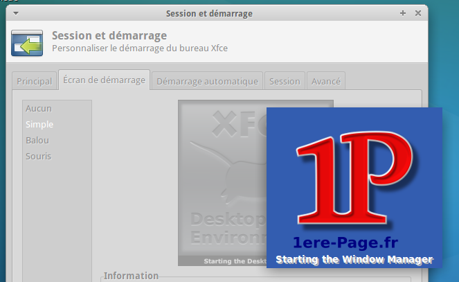459x282 pixels.
Task: Go to the Session tab
Action: pyautogui.click(x=285, y=81)
